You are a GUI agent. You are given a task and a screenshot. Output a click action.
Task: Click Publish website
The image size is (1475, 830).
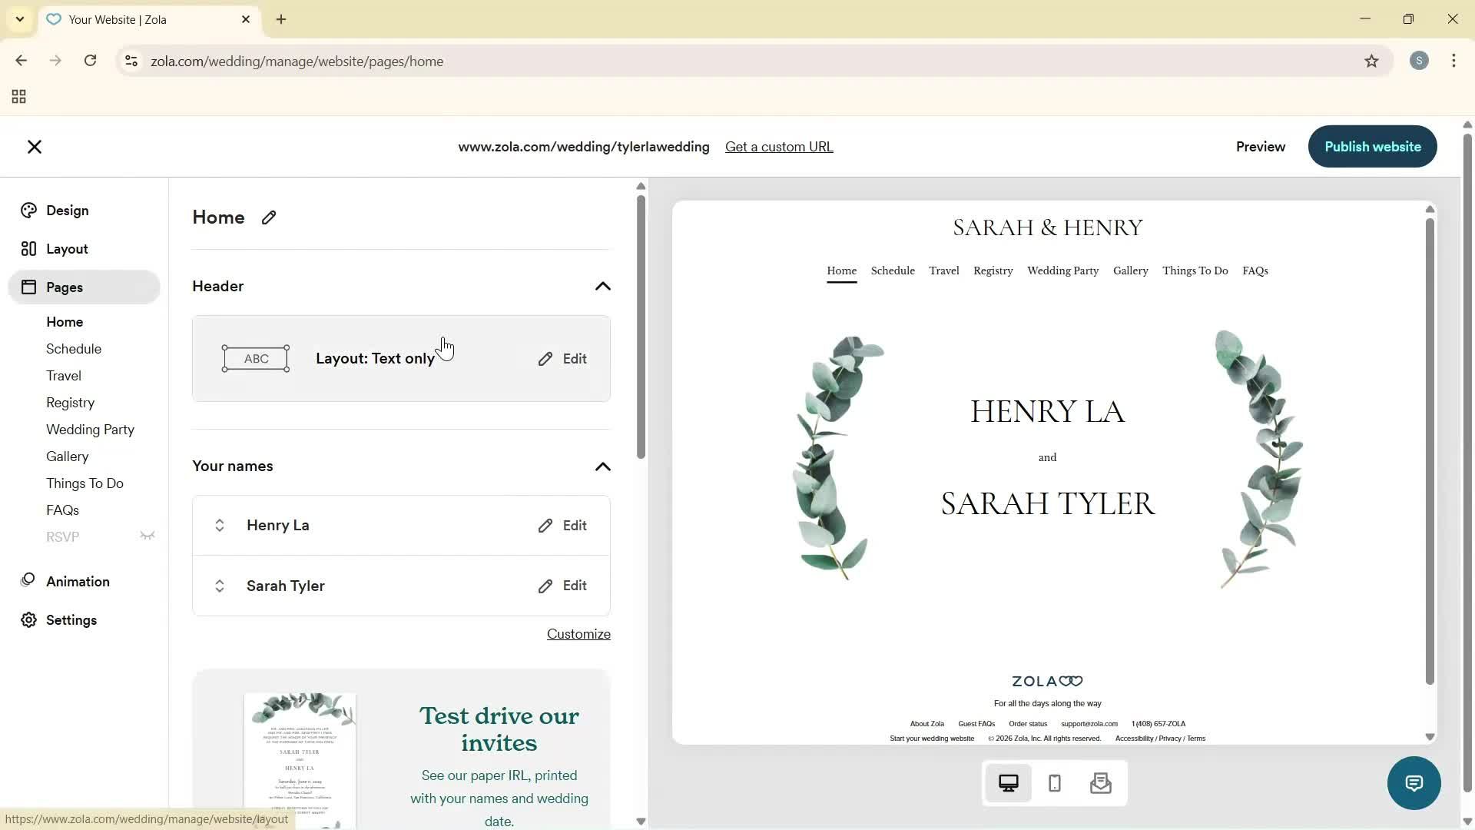click(x=1372, y=146)
